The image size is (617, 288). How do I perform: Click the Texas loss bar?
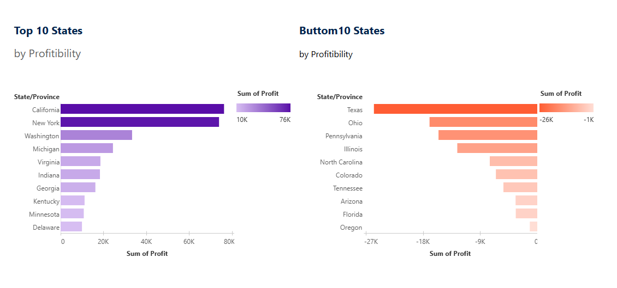(x=455, y=109)
